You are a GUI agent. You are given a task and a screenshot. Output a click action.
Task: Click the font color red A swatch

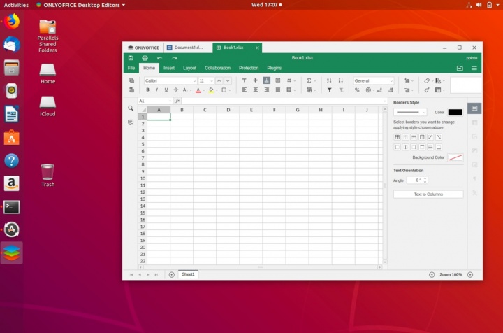198,90
